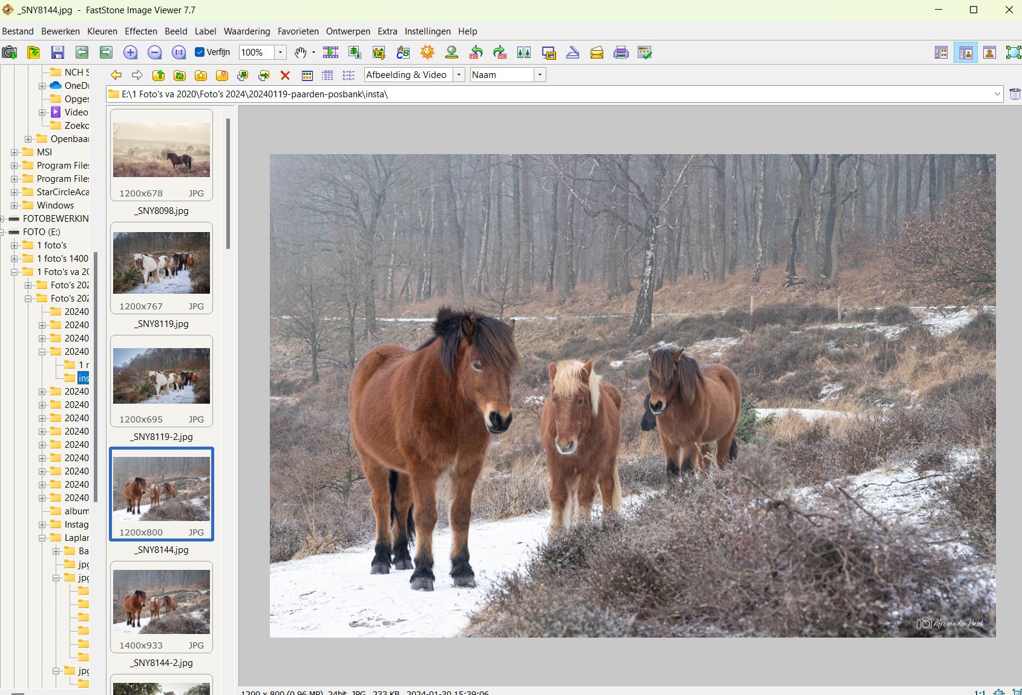Open the Effecten menu
This screenshot has height=695, width=1022.
[x=140, y=31]
